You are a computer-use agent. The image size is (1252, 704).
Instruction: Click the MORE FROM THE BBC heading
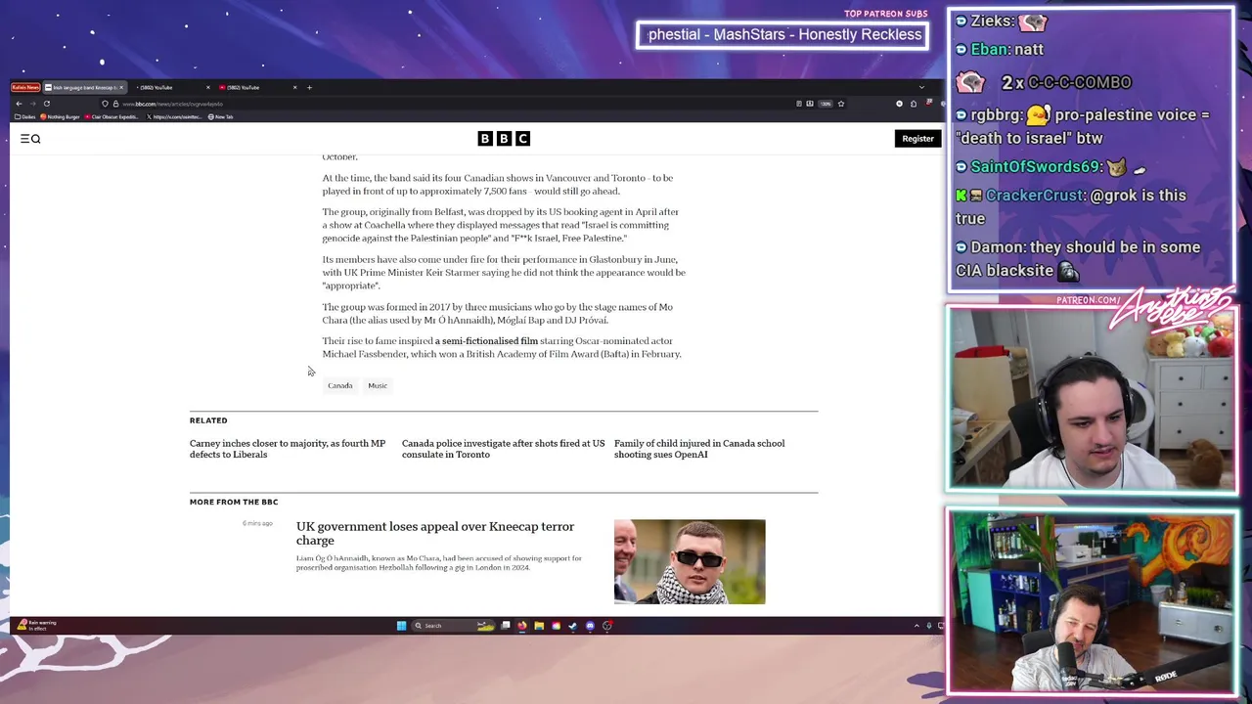click(x=234, y=502)
